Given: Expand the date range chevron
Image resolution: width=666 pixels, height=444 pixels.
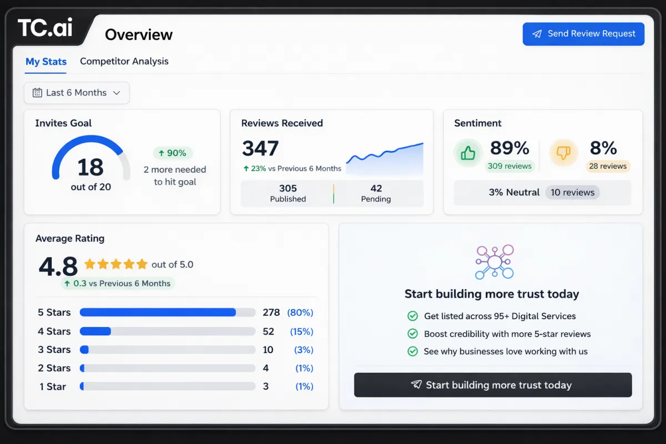Looking at the screenshot, I should [118, 93].
